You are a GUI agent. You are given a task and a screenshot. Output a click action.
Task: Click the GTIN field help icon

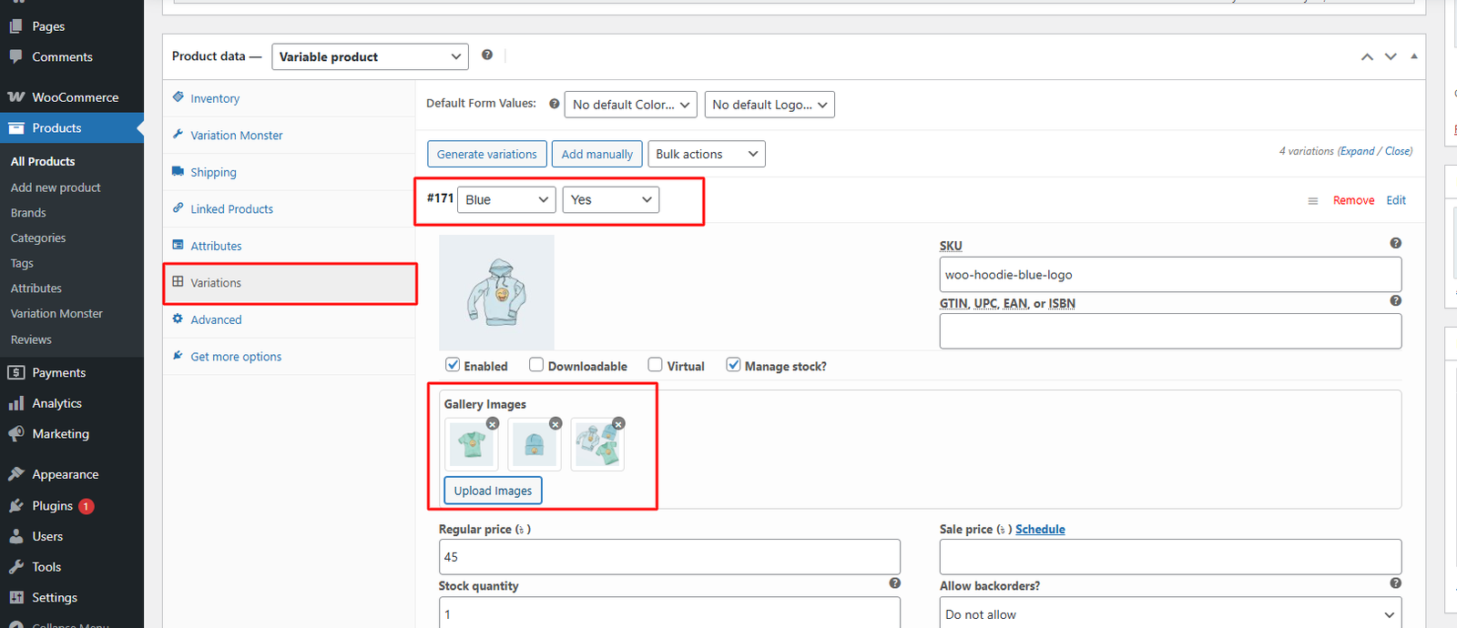tap(1395, 301)
